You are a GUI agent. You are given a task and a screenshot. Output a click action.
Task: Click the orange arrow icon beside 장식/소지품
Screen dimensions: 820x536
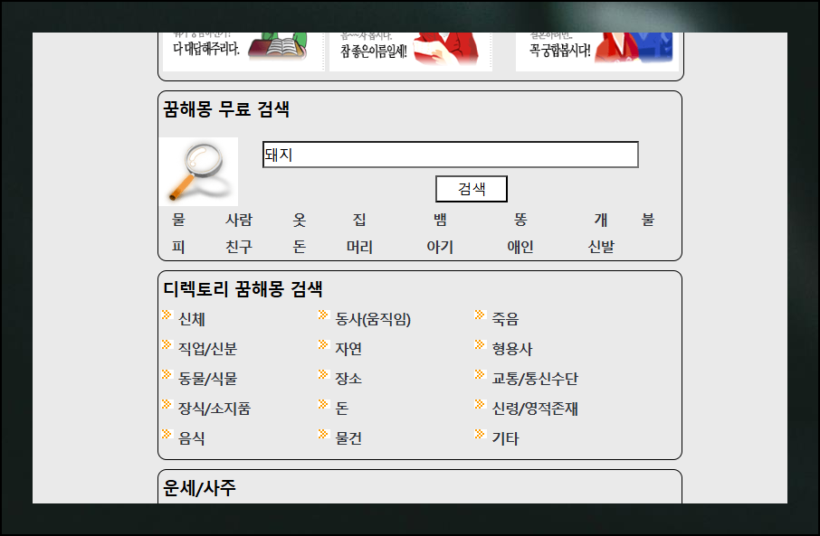[x=167, y=404]
